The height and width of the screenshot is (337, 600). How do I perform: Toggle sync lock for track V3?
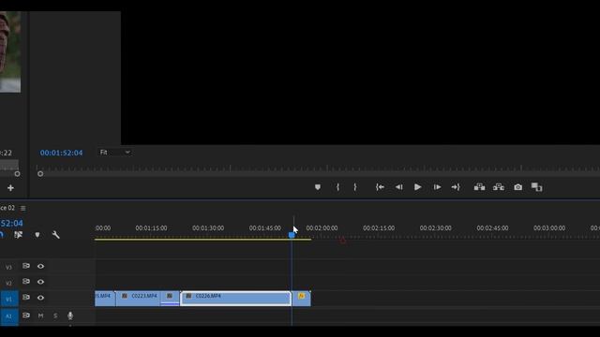point(26,266)
